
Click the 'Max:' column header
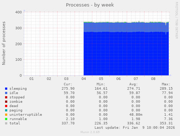[x=166, y=84]
